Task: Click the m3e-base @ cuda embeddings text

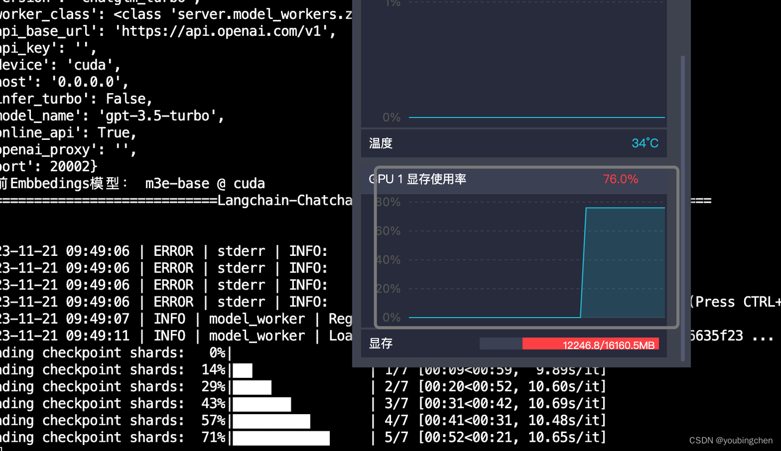Action: [x=206, y=184]
